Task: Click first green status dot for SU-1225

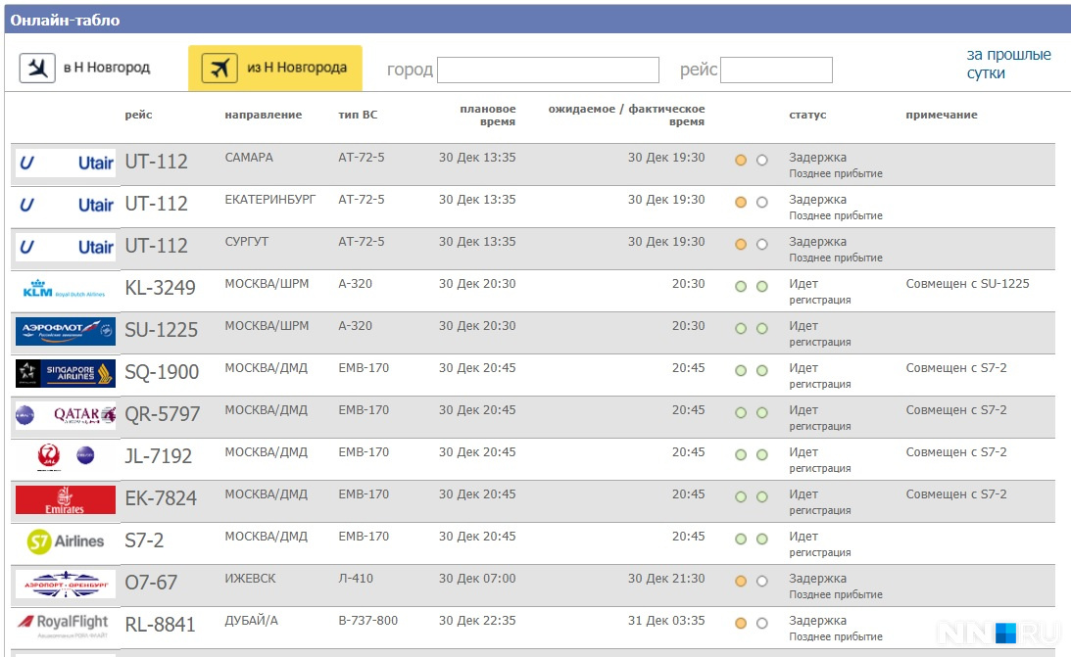Action: pyautogui.click(x=741, y=329)
